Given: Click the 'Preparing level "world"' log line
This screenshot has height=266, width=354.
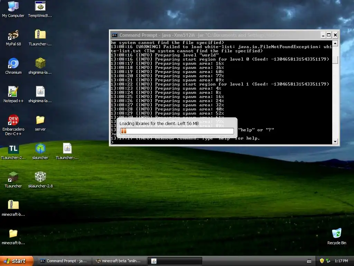Looking at the screenshot, I should (165, 55).
